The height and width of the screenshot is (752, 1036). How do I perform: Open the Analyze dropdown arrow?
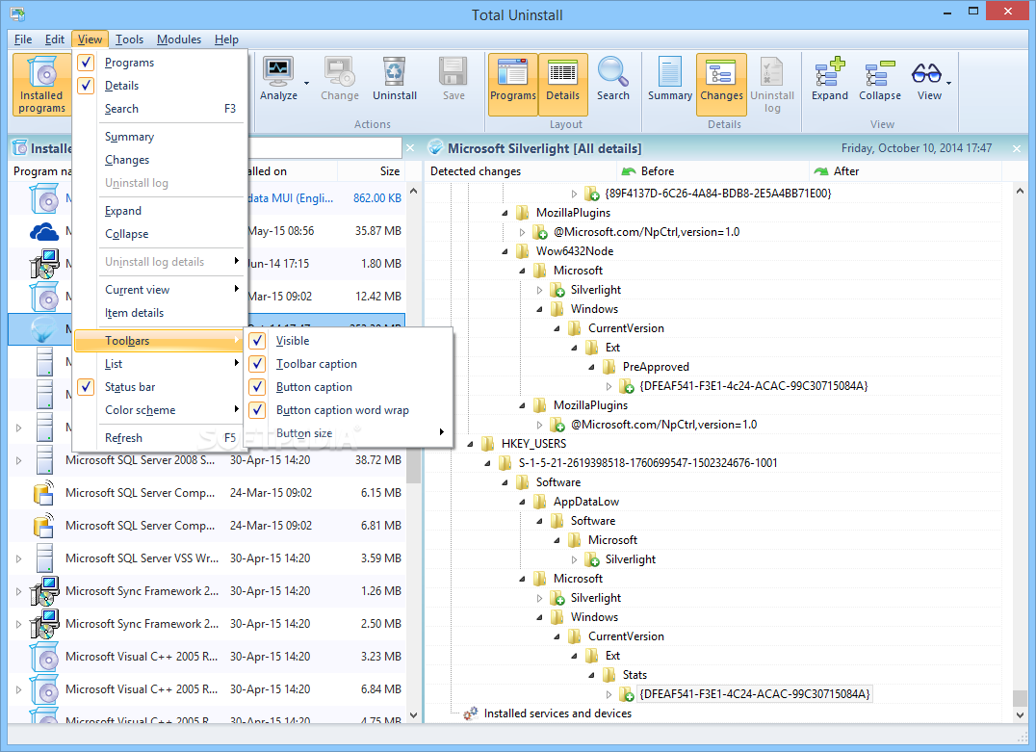[x=306, y=83]
